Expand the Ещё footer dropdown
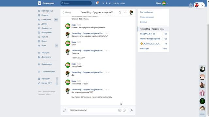209x117 pixels. 49,95
